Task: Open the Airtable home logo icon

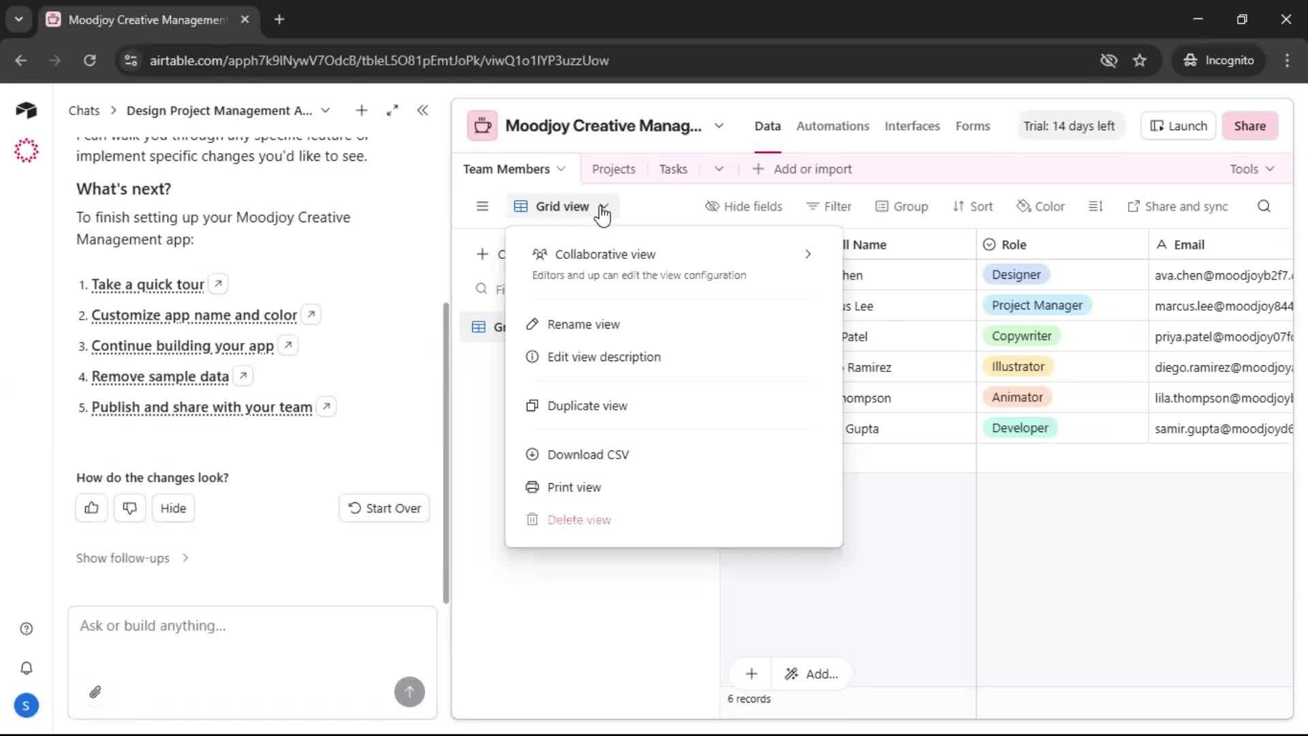Action: pos(26,110)
